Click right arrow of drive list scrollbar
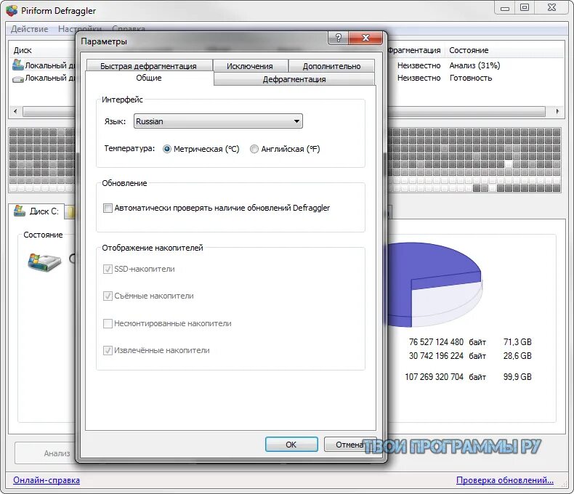Image resolution: width=574 pixels, height=494 pixels. [557, 111]
